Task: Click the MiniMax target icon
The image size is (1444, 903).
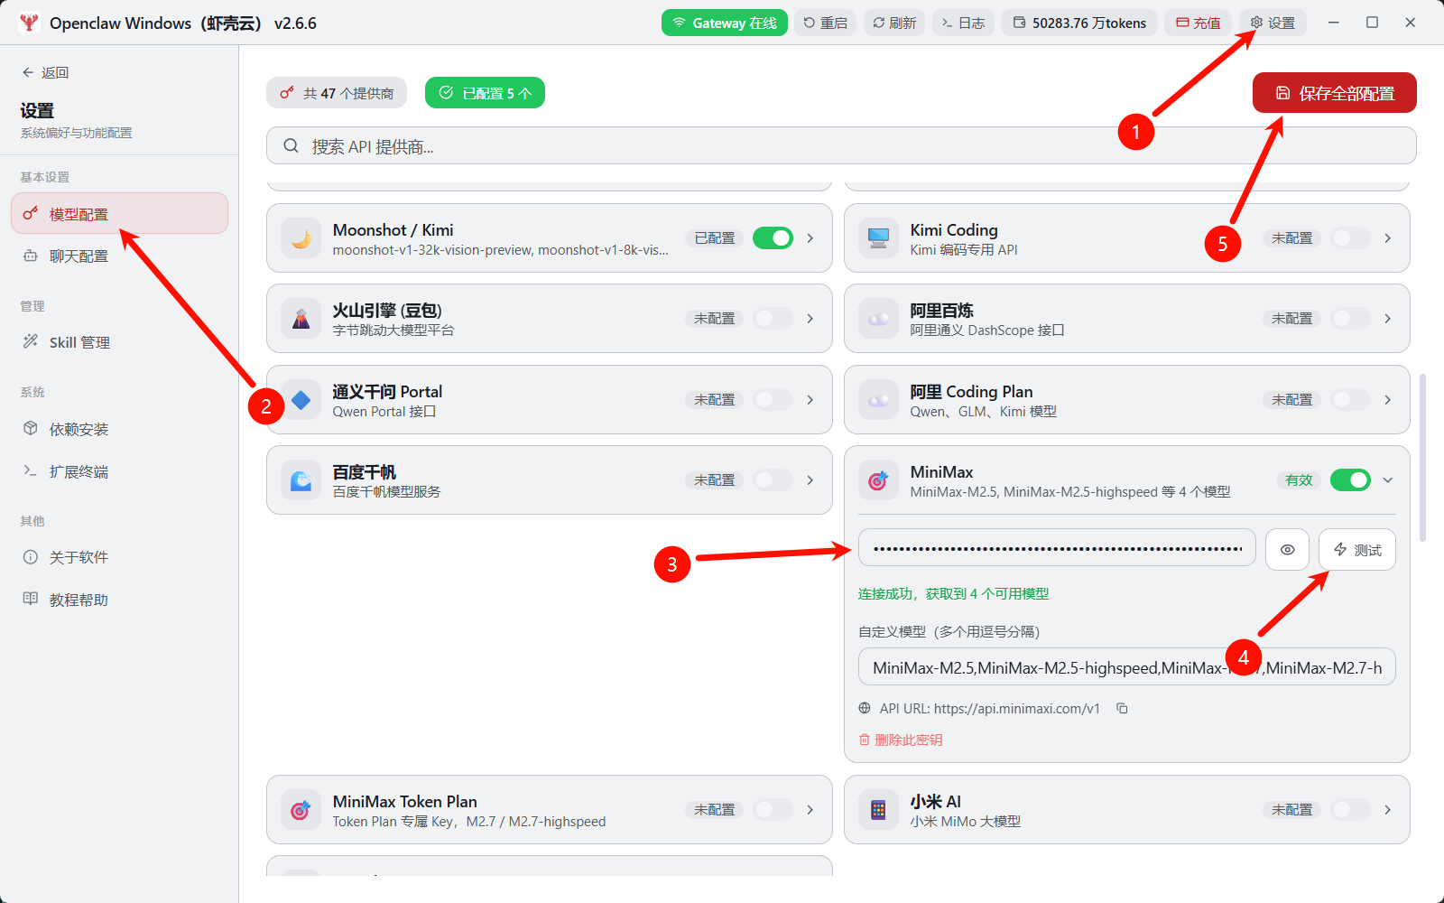Action: point(879,480)
